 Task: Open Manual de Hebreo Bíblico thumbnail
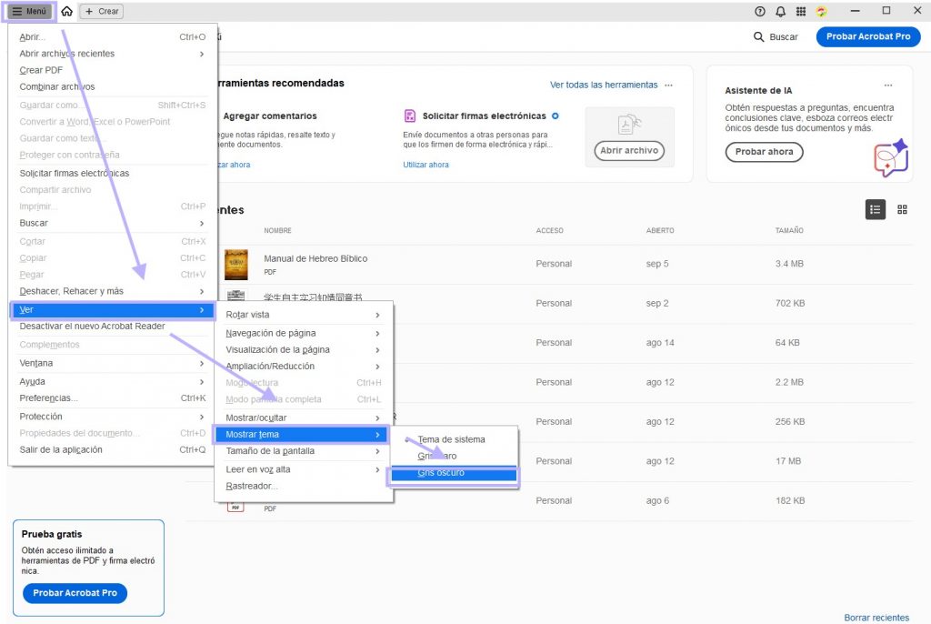pyautogui.click(x=235, y=265)
